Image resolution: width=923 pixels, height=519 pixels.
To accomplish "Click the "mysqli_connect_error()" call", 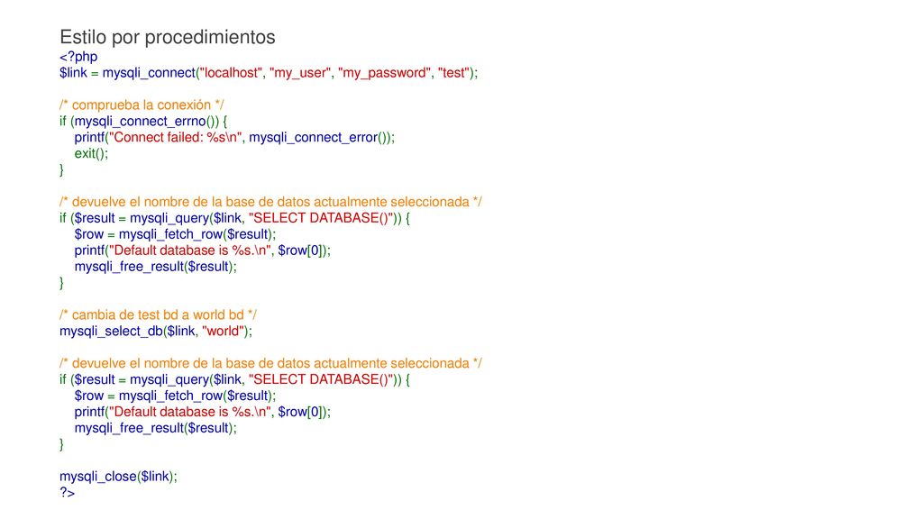I will pos(319,137).
